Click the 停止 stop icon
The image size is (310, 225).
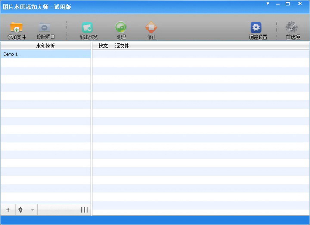click(x=151, y=27)
